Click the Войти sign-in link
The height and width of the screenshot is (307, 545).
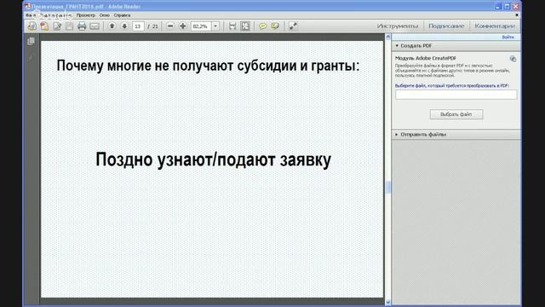[x=508, y=38]
